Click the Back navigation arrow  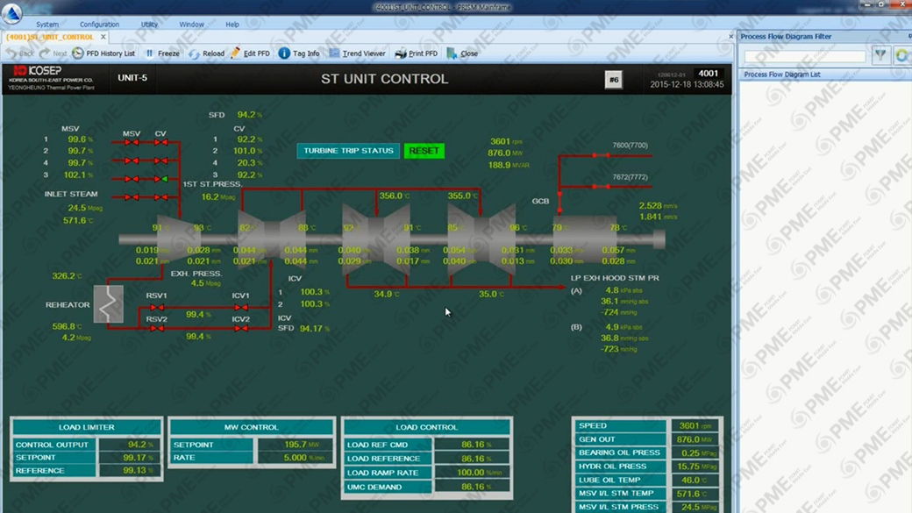(x=20, y=53)
